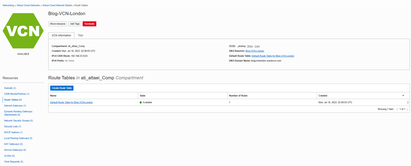Image resolution: width=411 pixels, height=166 pixels.
Task: Open row actions kebab menu for Default Route Table
Action: pyautogui.click(x=408, y=102)
